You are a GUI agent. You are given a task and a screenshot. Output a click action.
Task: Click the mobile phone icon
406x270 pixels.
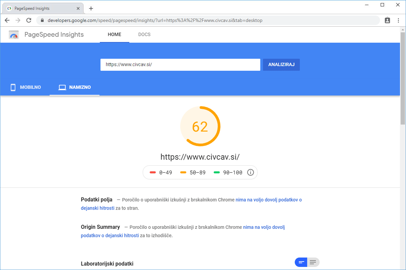tap(13, 87)
